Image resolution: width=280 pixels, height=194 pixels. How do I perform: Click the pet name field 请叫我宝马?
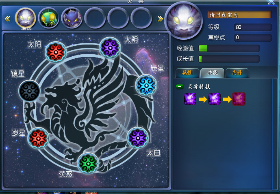(x=240, y=15)
